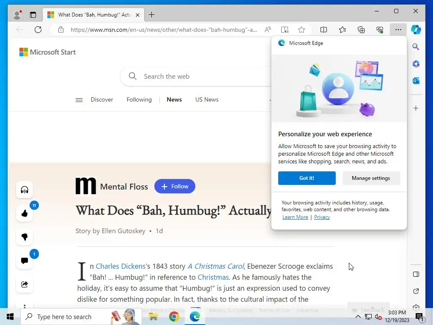The width and height of the screenshot is (433, 325).
Task: Open Christmas link in article
Action: click(213, 277)
